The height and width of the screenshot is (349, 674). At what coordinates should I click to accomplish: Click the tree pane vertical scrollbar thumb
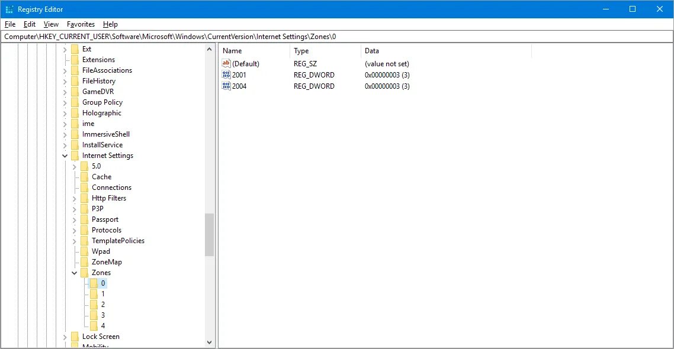click(209, 234)
